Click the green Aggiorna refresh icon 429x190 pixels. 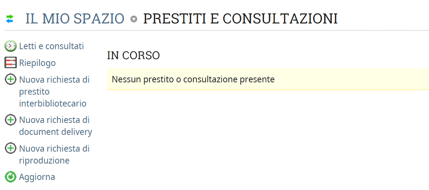10,177
